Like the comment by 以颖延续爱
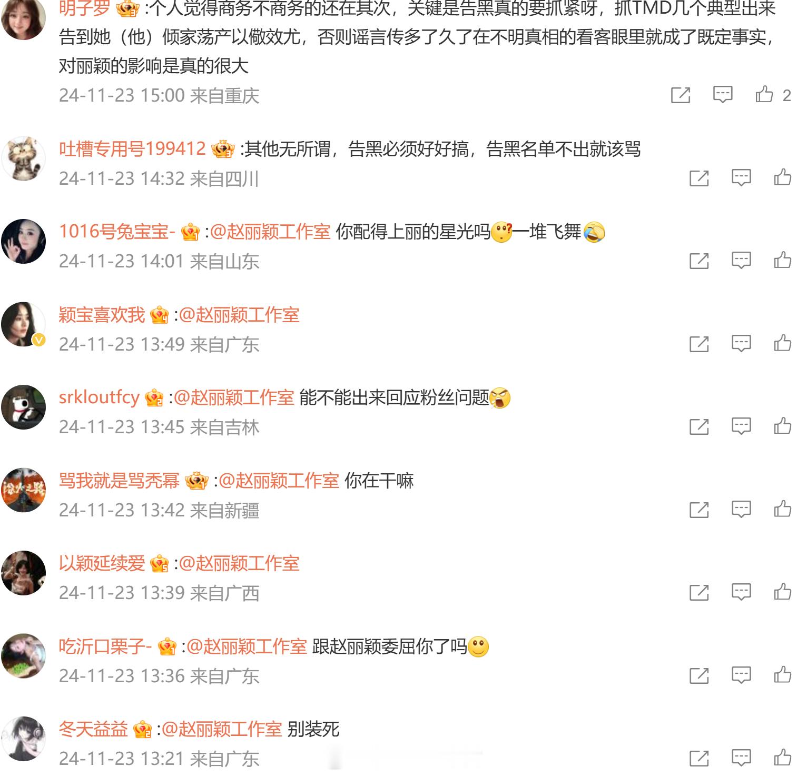 point(783,592)
